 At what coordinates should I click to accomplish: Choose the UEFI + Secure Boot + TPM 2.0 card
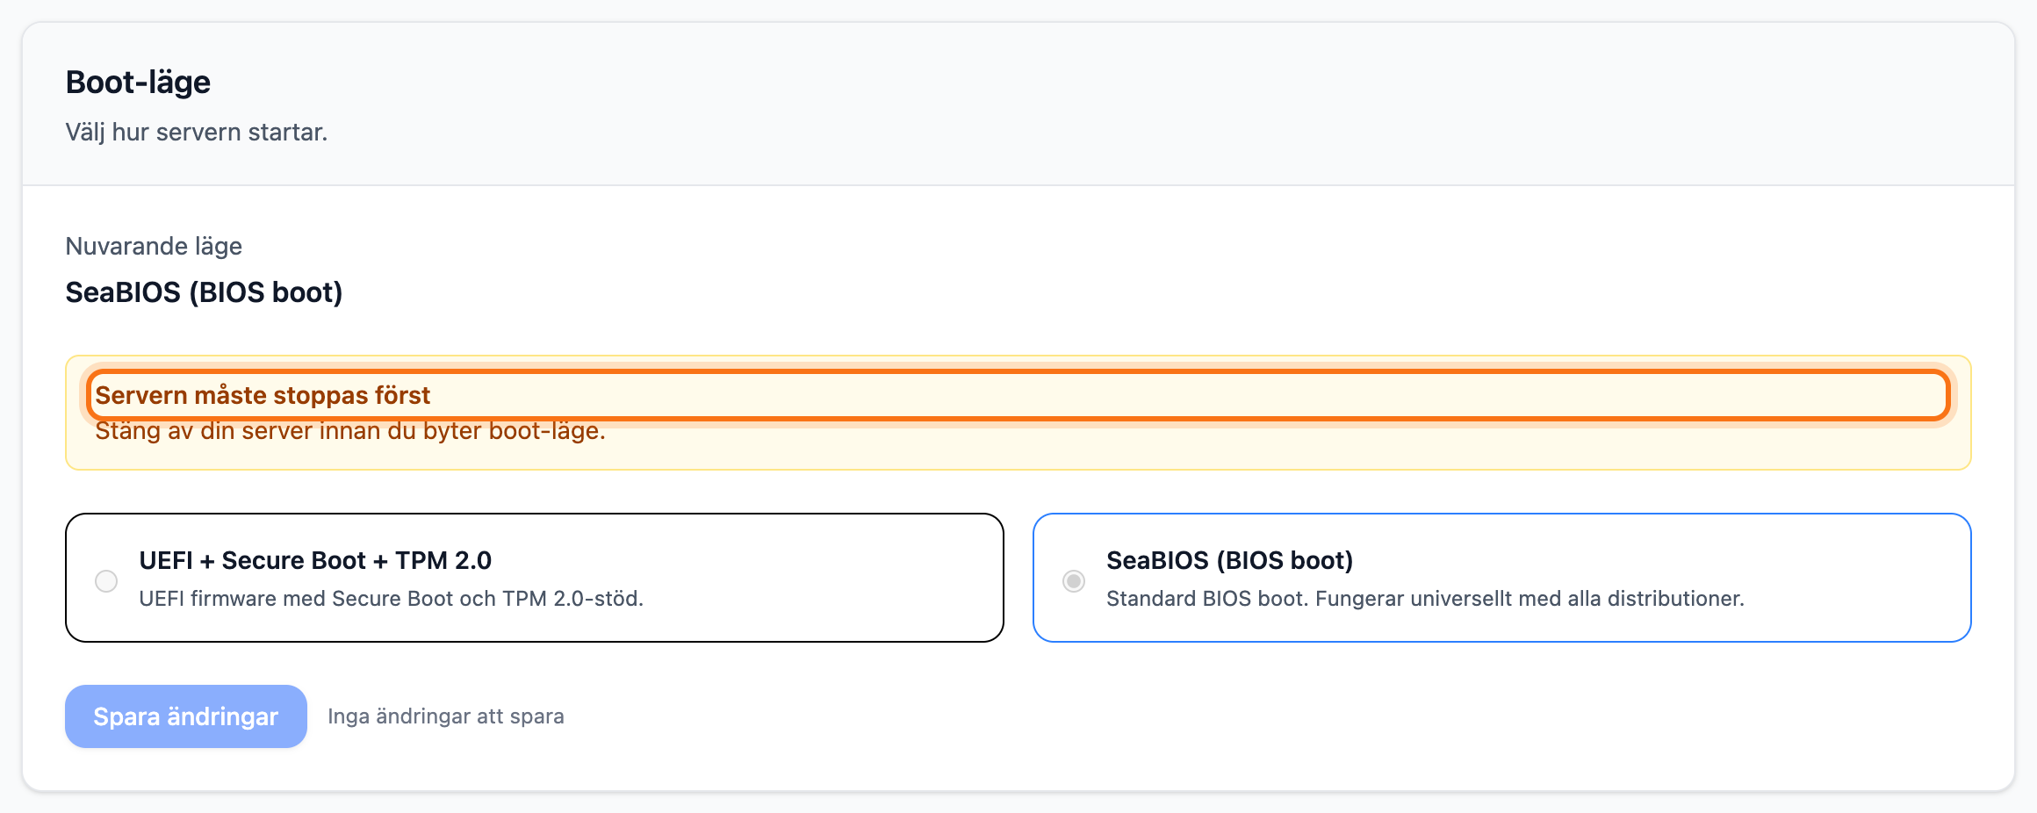click(x=535, y=578)
